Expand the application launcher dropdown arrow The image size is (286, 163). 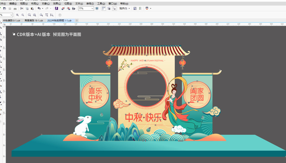(x=151, y=8)
